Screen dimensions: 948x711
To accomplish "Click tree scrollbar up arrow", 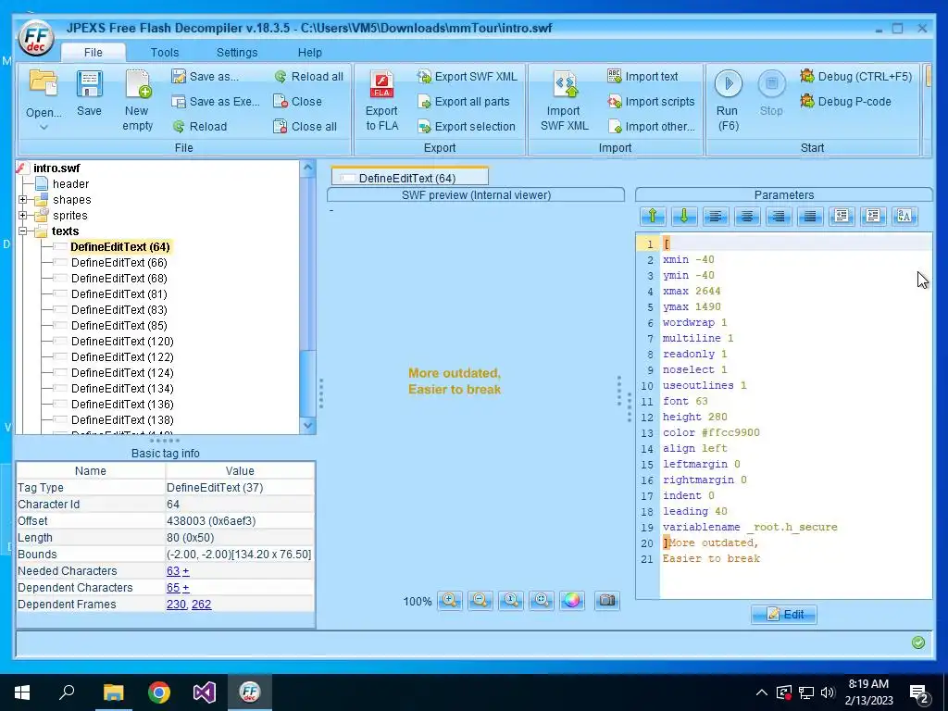I will pyautogui.click(x=307, y=168).
